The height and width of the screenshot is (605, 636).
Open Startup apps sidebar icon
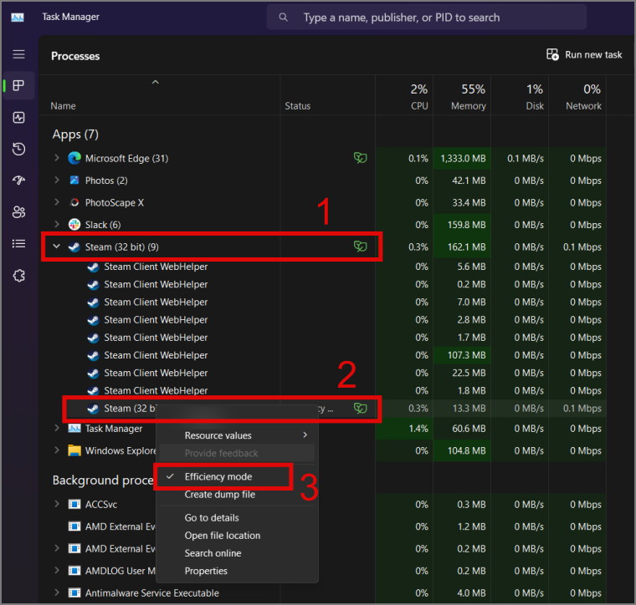click(x=18, y=180)
